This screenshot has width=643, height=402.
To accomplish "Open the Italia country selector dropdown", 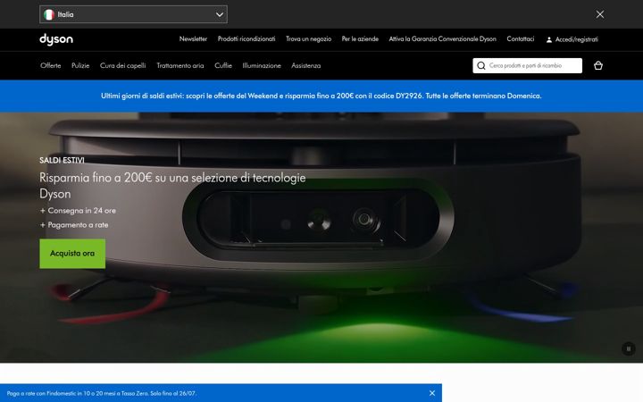I will pos(133,14).
